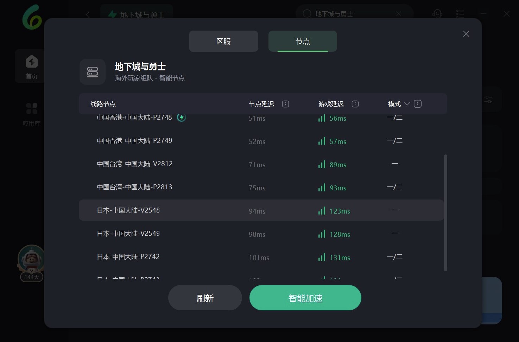Screen dimensions: 519x342
Task: Click the server node icon beside 地下城与勇士
Action: coord(93,72)
